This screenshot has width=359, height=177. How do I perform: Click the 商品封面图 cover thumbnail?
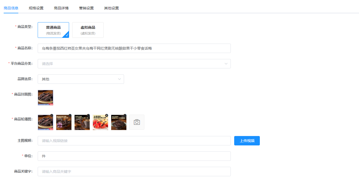point(46,98)
